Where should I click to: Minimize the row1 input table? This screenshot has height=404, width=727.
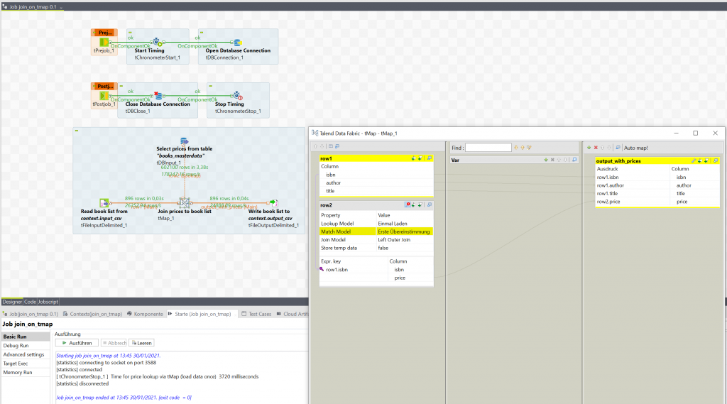pyautogui.click(x=430, y=158)
